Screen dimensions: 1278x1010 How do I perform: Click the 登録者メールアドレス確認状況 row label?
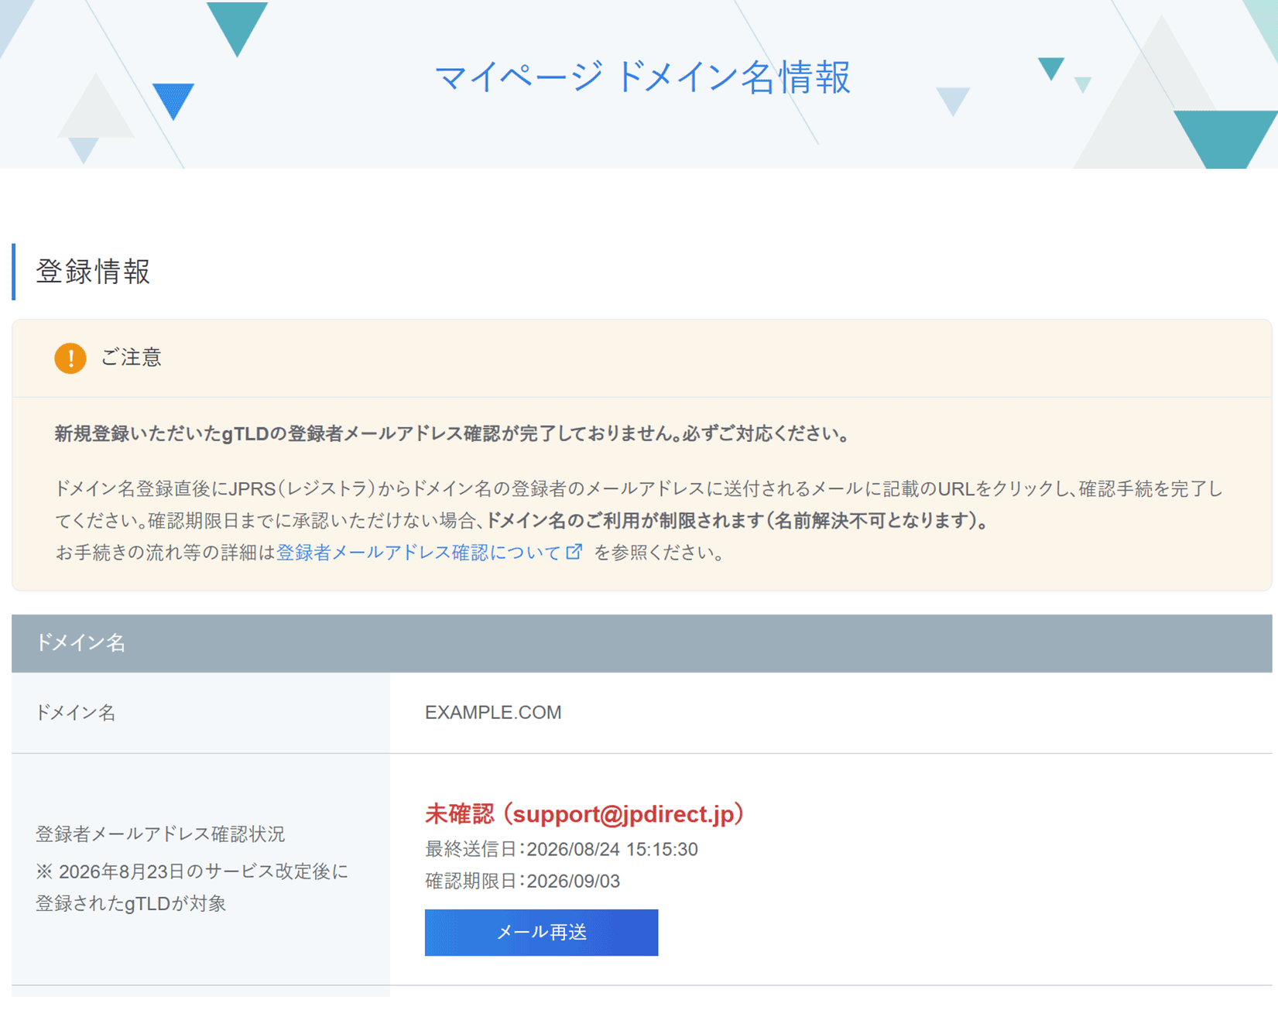click(160, 834)
